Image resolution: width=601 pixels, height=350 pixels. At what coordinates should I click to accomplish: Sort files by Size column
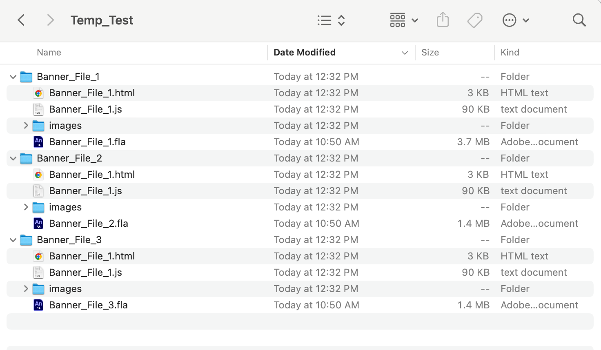pos(430,53)
